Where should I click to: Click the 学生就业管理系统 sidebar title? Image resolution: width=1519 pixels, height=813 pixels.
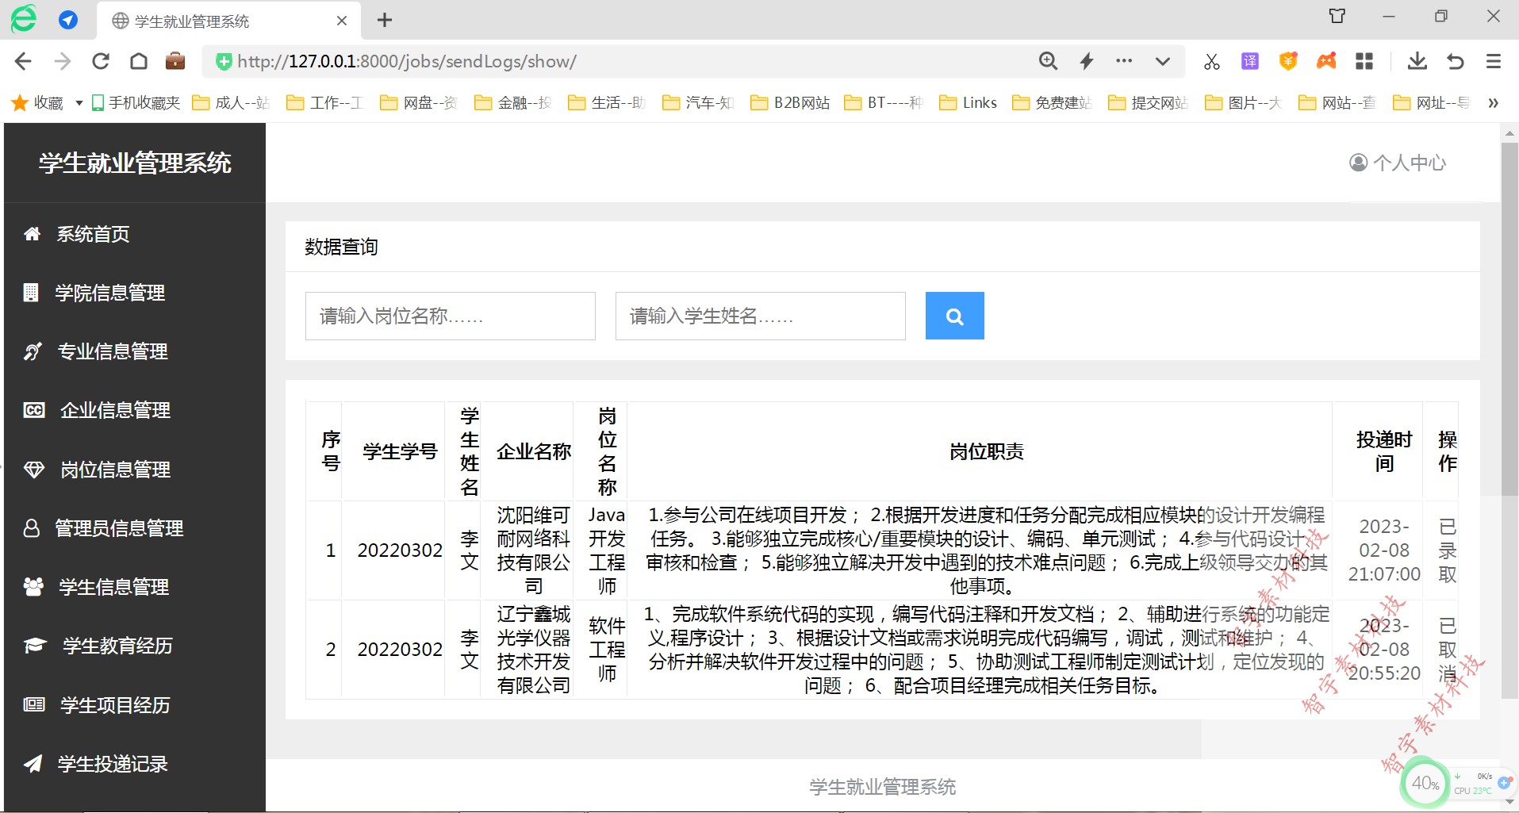coord(135,163)
